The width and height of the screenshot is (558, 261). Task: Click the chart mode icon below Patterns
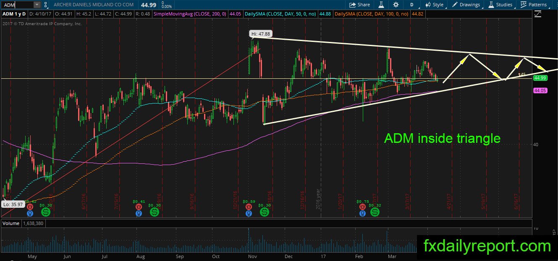[x=537, y=15]
